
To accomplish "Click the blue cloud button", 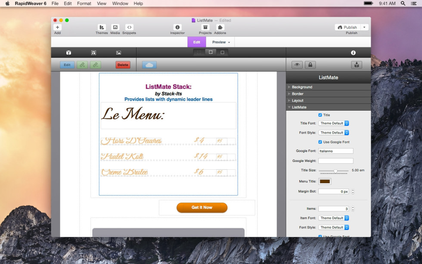I will click(149, 65).
